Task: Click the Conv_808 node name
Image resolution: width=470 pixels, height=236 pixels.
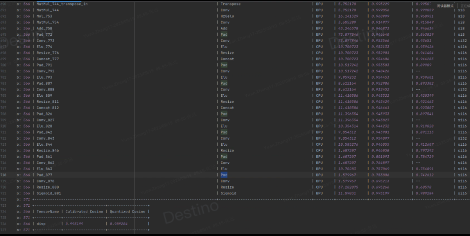Action: (x=45, y=89)
